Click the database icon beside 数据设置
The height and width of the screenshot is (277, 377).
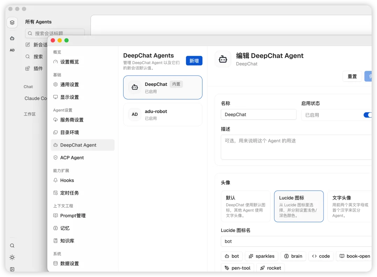pyautogui.click(x=56, y=263)
